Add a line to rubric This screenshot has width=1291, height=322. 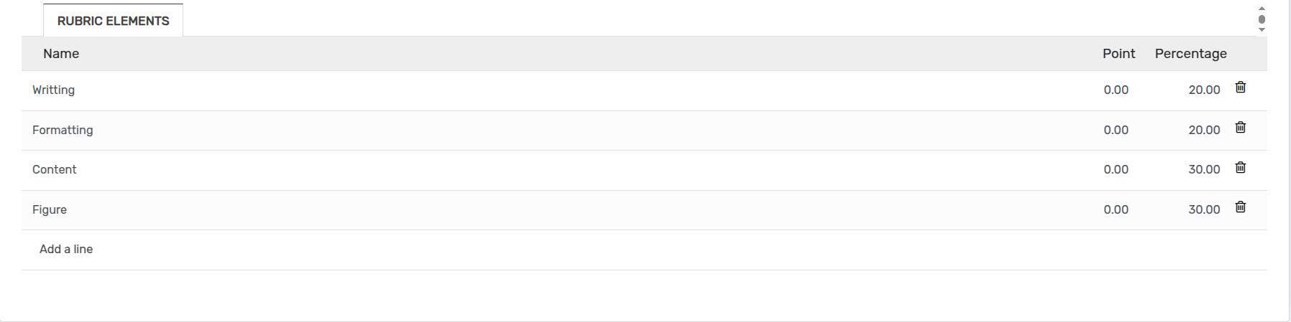tap(66, 249)
